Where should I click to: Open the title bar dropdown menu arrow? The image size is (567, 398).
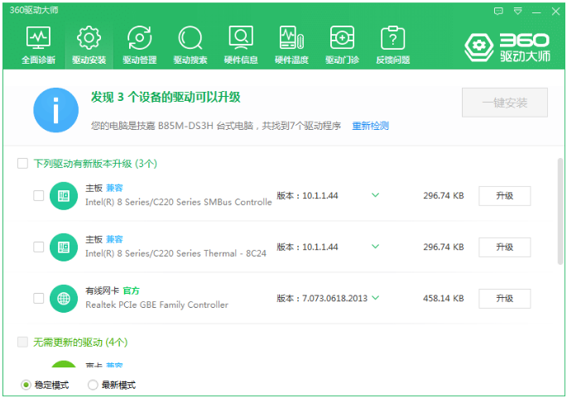click(517, 12)
